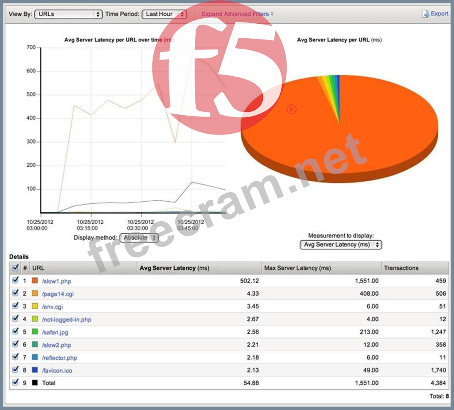The height and width of the screenshot is (410, 454).
Task: Open the Measurement to display dropdown
Action: pos(341,245)
